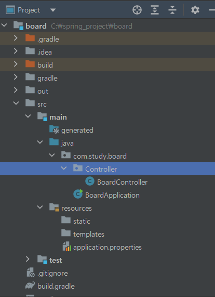Collapse the src folder chevron

(16, 103)
